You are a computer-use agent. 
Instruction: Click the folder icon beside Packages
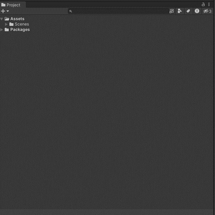click(7, 30)
